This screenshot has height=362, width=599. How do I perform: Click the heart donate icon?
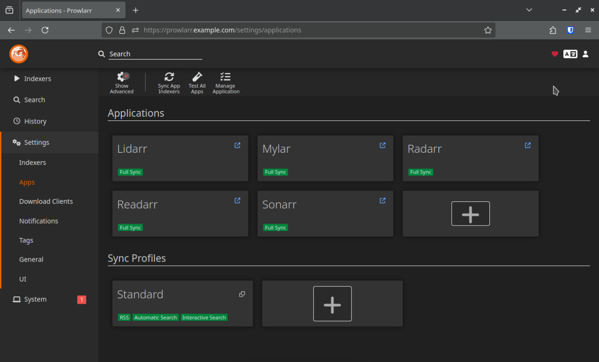pos(555,54)
